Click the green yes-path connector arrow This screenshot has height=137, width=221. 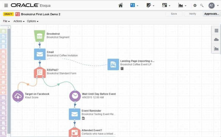coord(59,84)
